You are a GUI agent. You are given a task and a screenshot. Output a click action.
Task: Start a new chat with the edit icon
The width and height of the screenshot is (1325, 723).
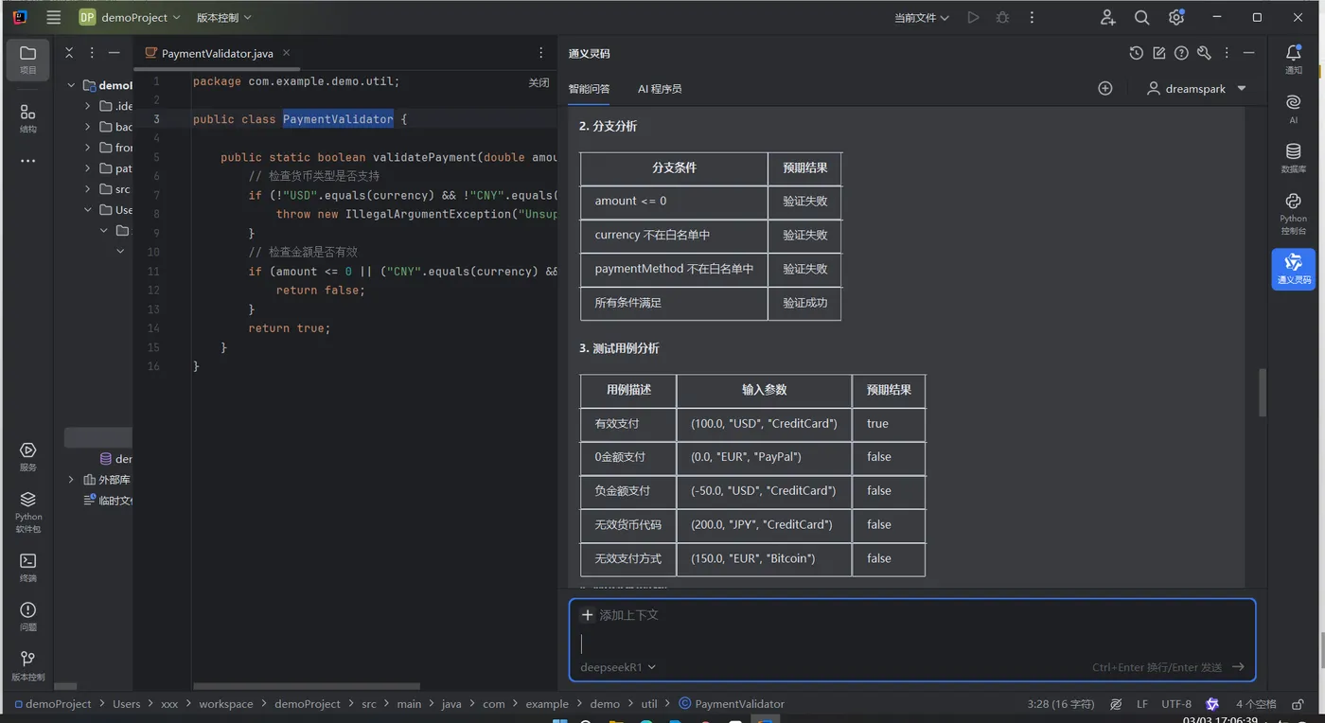(1159, 53)
